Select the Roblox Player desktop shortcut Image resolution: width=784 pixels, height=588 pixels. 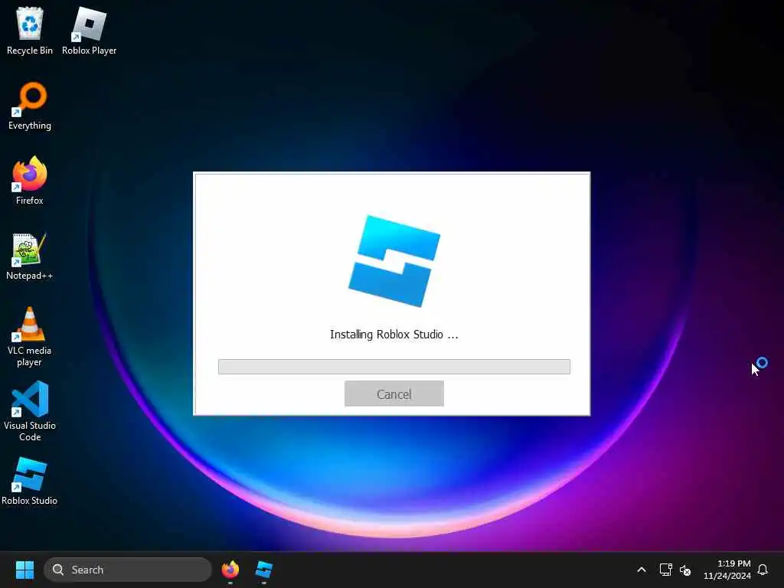pyautogui.click(x=89, y=31)
